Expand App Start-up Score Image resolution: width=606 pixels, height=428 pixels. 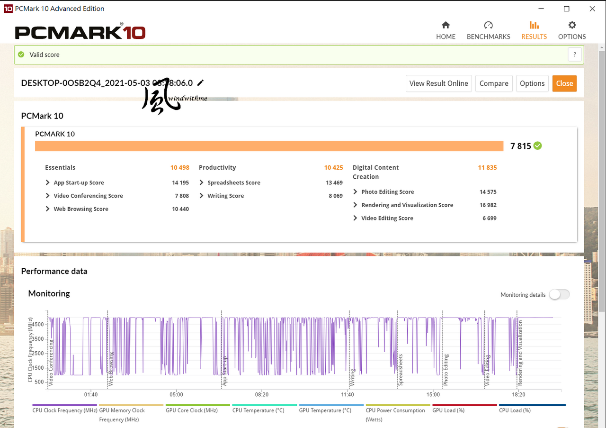click(x=48, y=182)
